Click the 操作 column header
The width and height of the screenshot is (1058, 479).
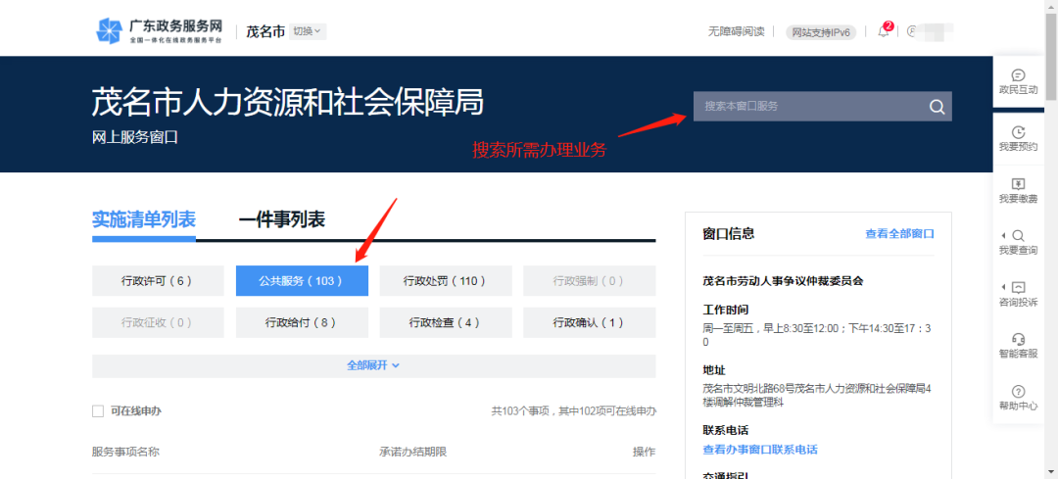(x=644, y=452)
